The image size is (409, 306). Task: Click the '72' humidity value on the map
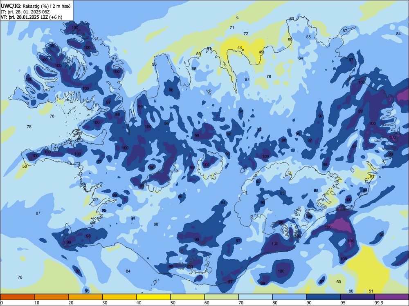coord(246,33)
